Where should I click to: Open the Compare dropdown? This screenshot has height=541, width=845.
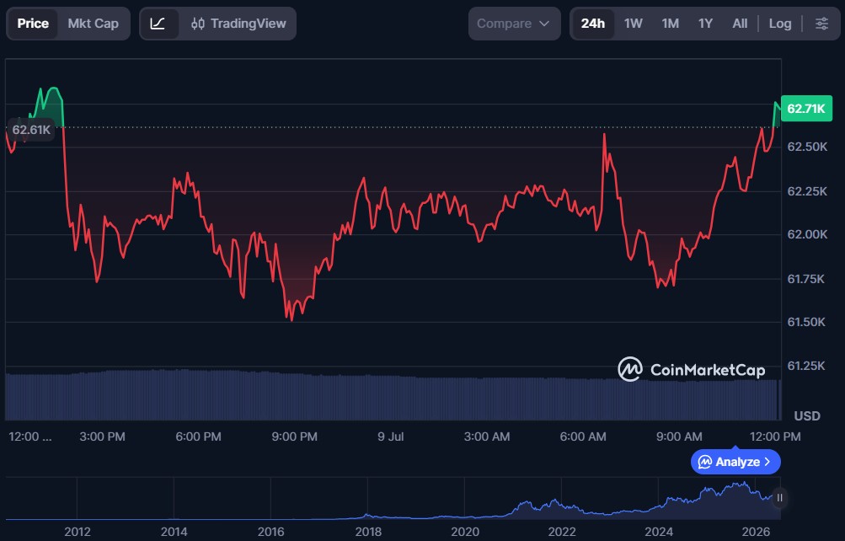click(x=514, y=24)
